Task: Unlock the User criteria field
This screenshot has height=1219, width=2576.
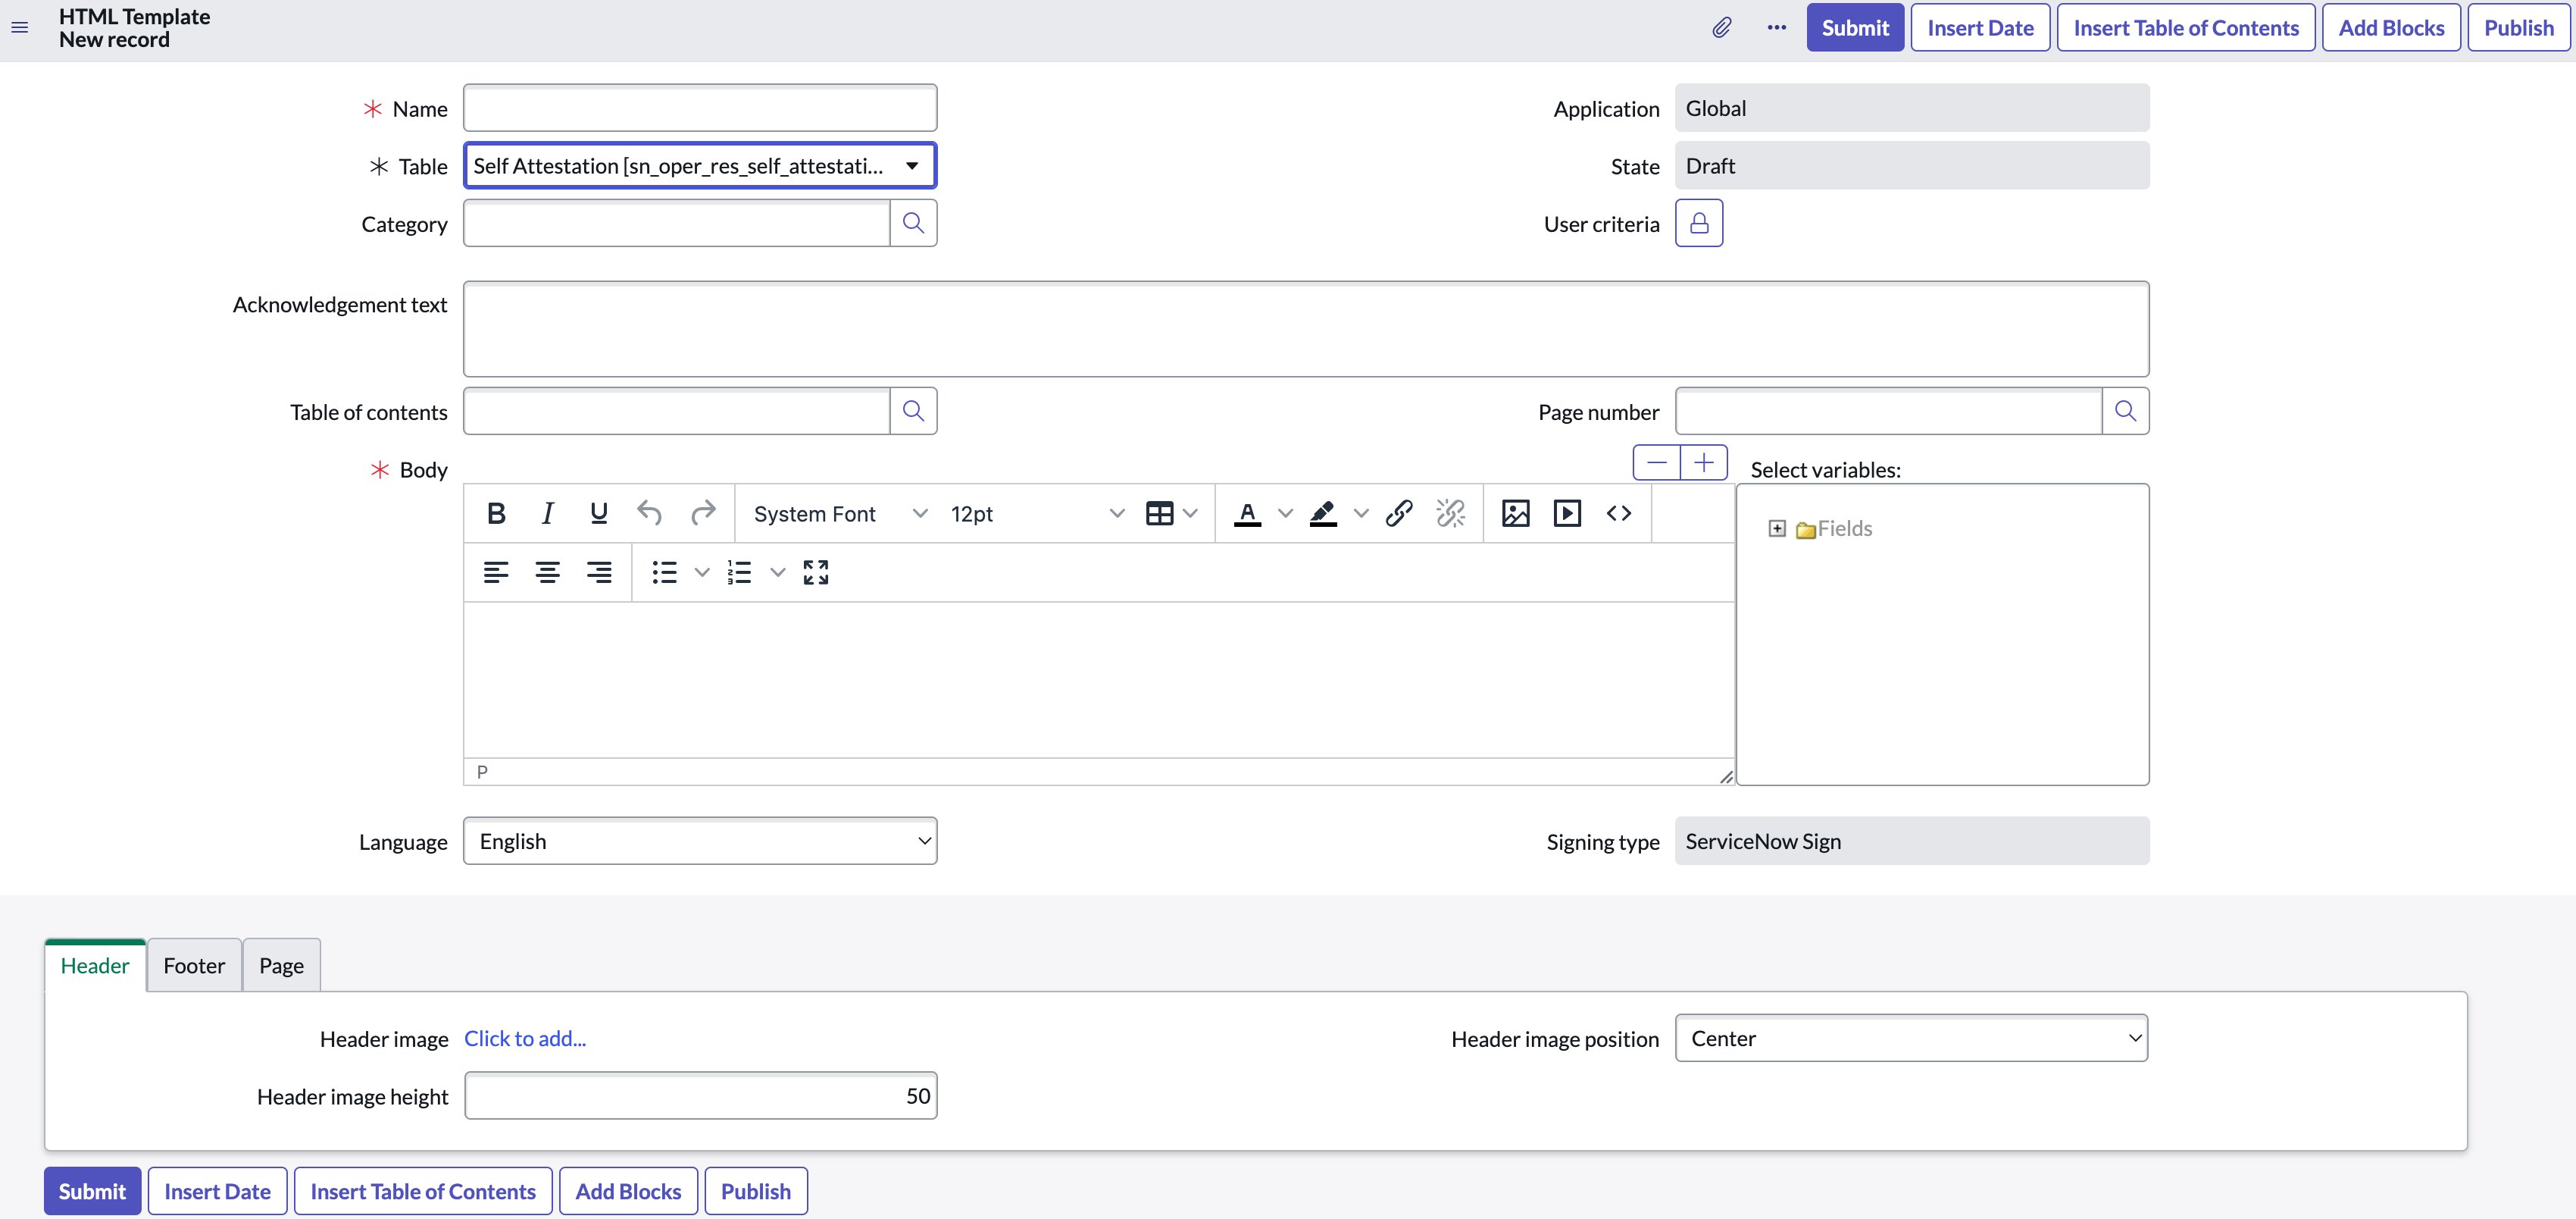Action: point(1698,223)
